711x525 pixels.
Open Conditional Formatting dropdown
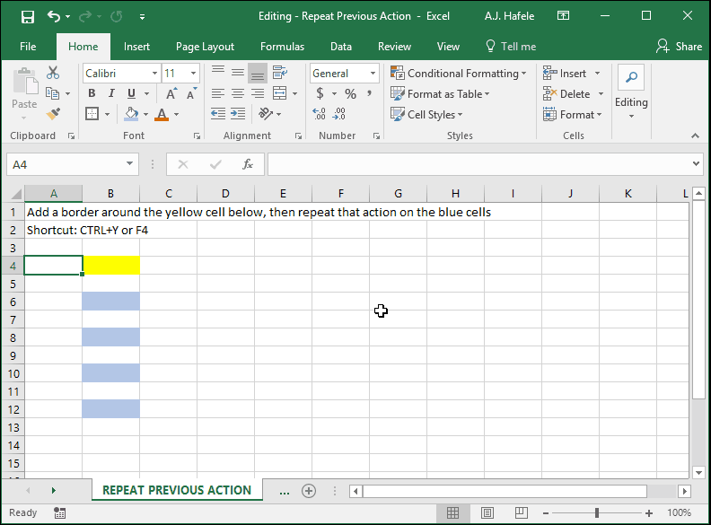click(459, 73)
